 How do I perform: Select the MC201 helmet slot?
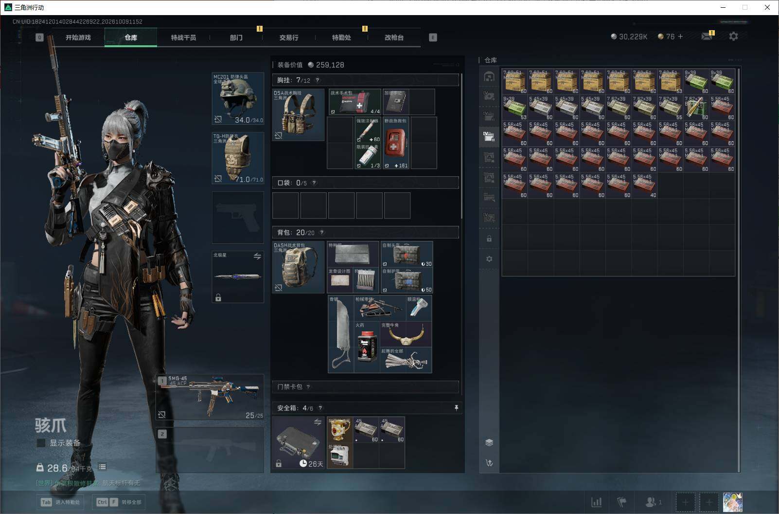(x=238, y=99)
